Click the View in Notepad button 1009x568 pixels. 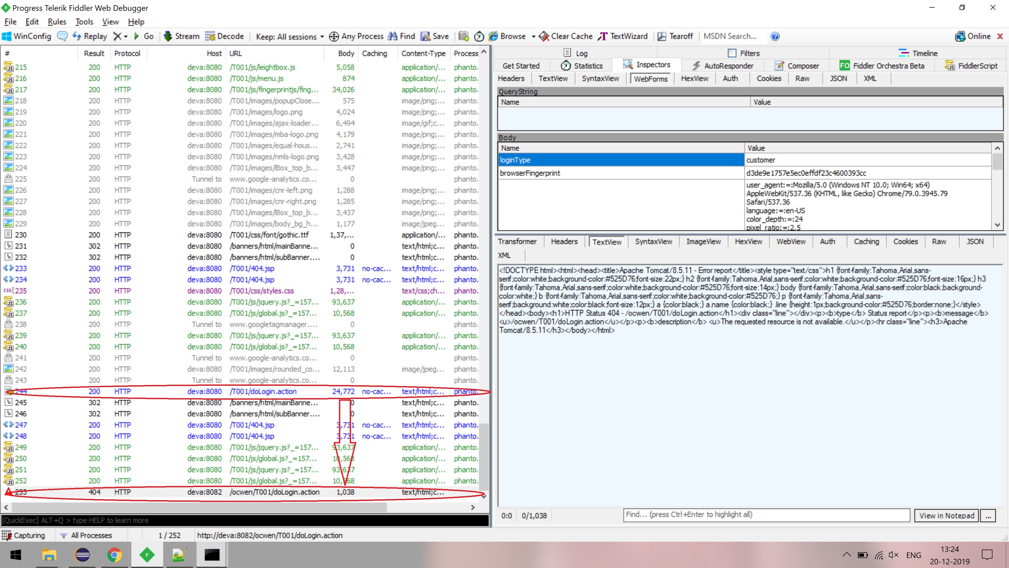click(x=946, y=515)
